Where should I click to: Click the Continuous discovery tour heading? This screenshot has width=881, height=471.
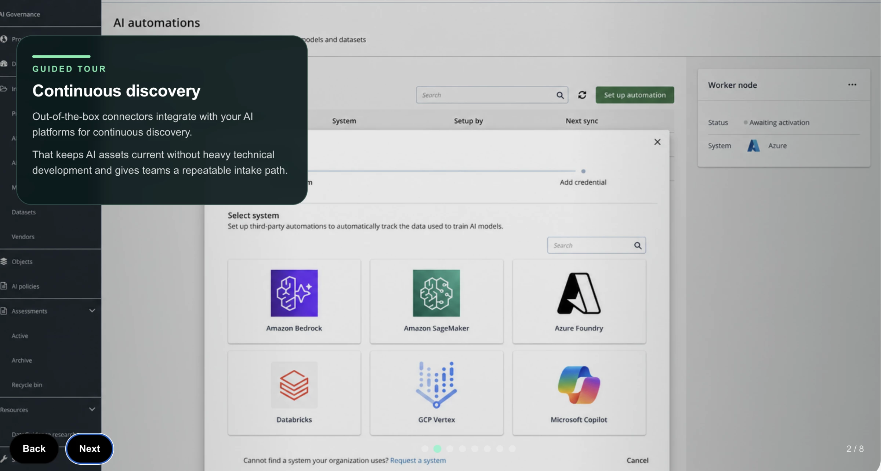pyautogui.click(x=116, y=91)
